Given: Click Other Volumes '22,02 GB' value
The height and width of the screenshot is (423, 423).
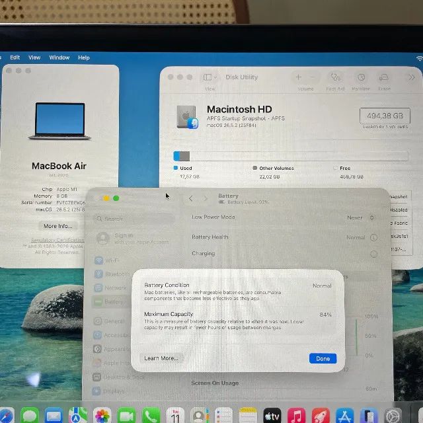Looking at the screenshot, I should [270, 176].
